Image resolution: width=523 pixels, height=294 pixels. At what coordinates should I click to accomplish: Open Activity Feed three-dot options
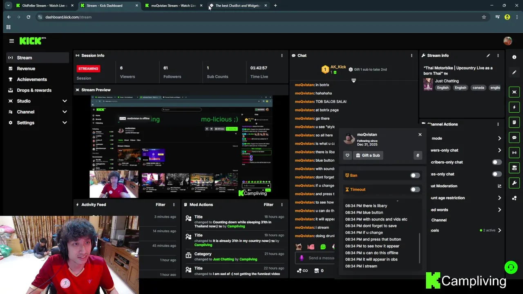(174, 205)
